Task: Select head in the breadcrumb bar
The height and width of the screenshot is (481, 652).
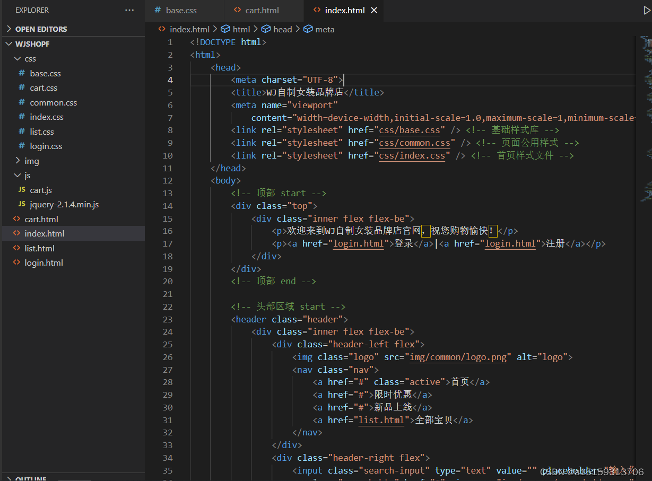Action: [283, 29]
